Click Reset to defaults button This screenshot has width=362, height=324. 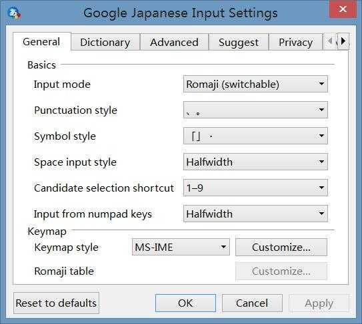[x=56, y=303]
